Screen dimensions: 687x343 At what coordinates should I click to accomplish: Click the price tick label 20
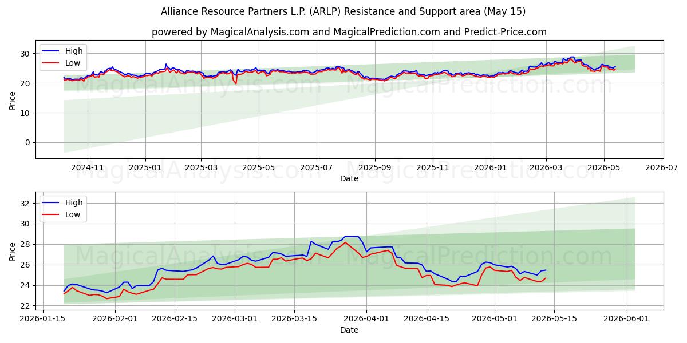tap(26, 83)
